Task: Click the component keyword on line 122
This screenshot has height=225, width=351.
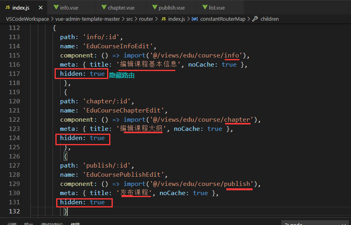Action: coord(76,120)
